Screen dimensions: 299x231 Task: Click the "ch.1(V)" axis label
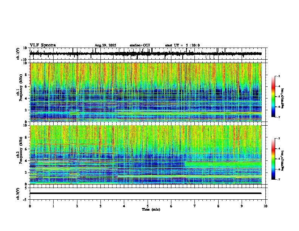pos(18,54)
